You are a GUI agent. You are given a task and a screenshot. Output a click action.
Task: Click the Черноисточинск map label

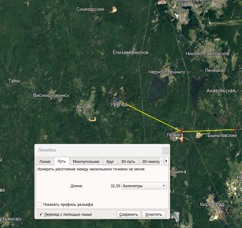(167, 72)
